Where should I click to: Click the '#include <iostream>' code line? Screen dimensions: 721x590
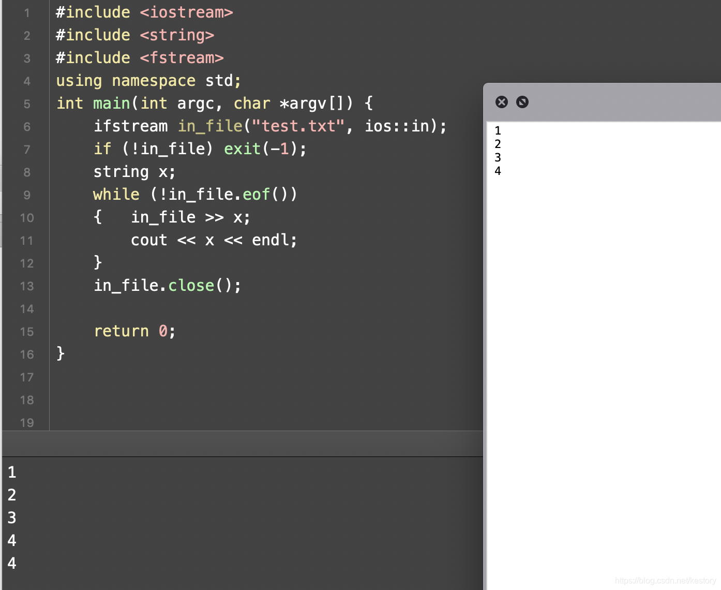coord(144,12)
